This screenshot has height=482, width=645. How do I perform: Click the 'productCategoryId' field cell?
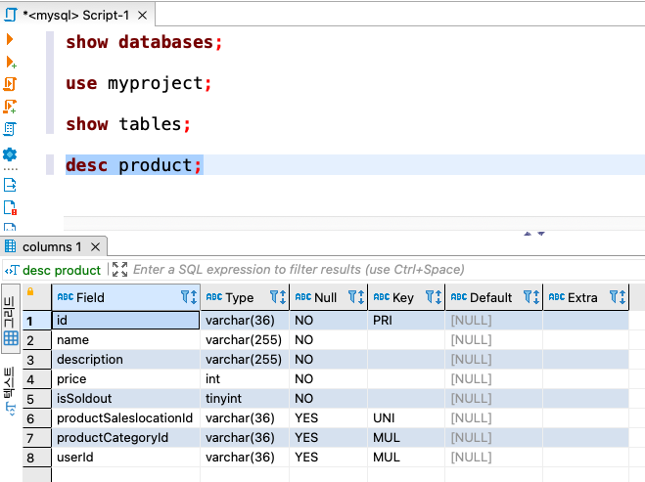tap(126, 437)
